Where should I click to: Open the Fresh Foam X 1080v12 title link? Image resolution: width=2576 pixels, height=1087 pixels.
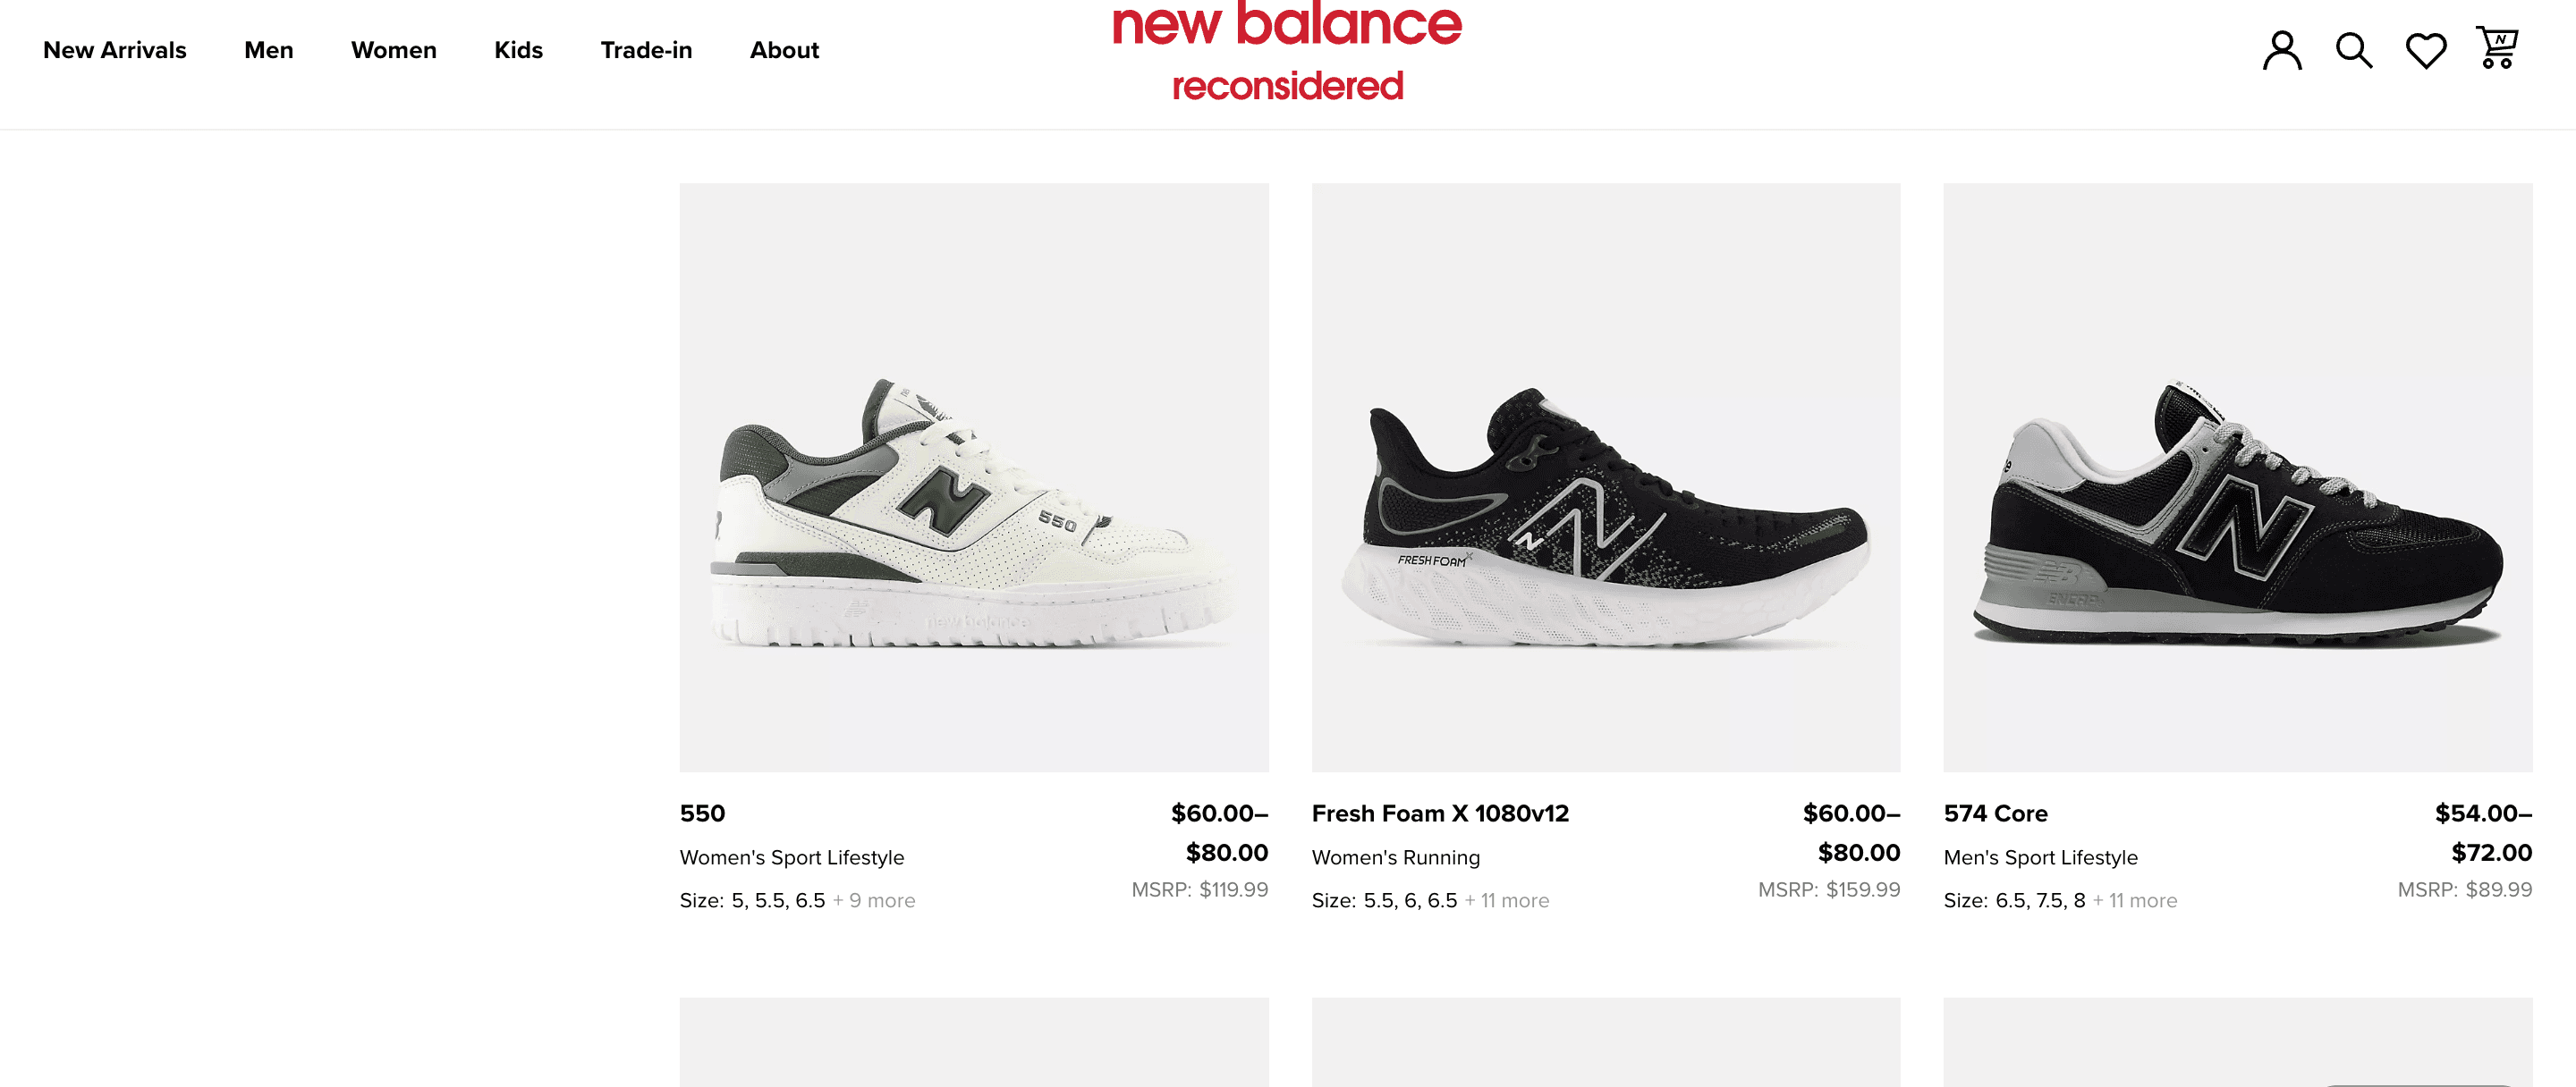[1440, 813]
